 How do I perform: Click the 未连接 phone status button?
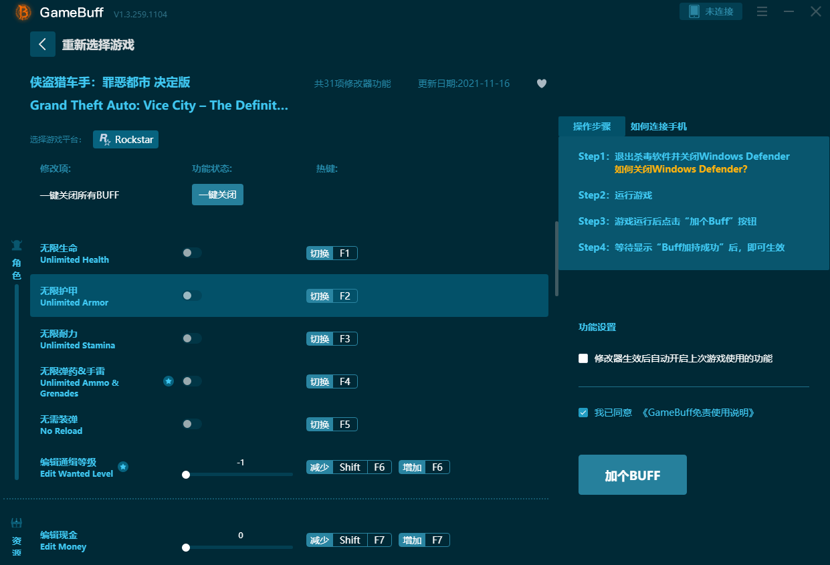pyautogui.click(x=711, y=11)
